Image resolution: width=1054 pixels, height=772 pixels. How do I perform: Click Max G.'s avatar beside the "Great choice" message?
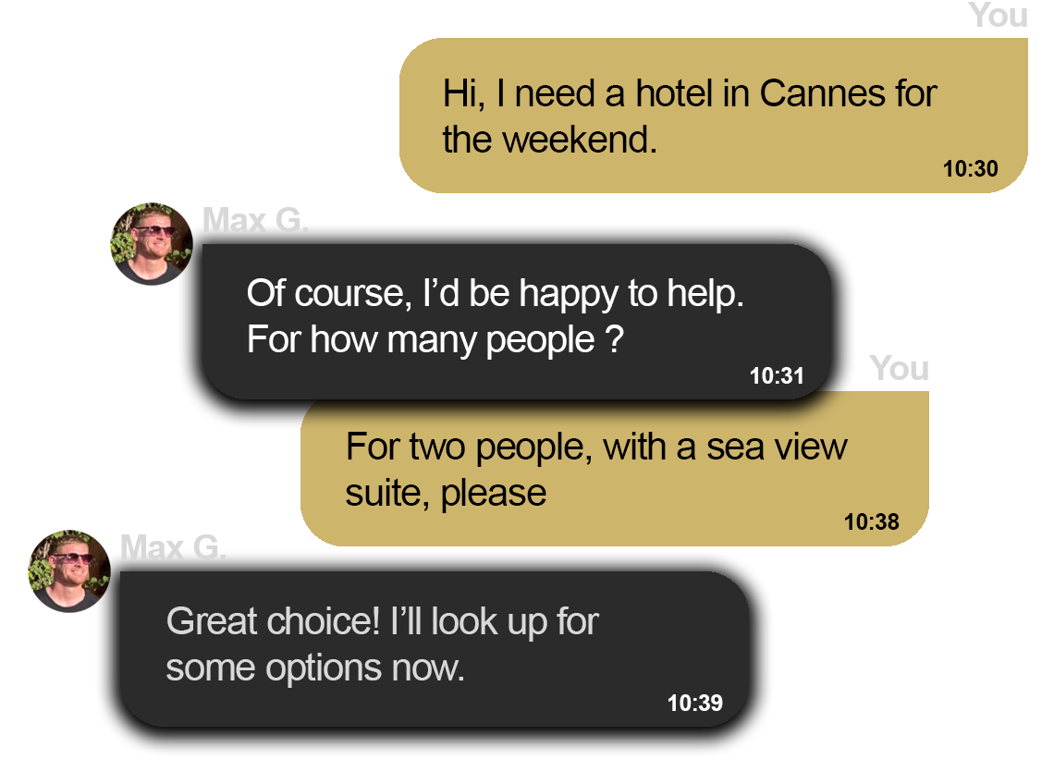point(69,571)
